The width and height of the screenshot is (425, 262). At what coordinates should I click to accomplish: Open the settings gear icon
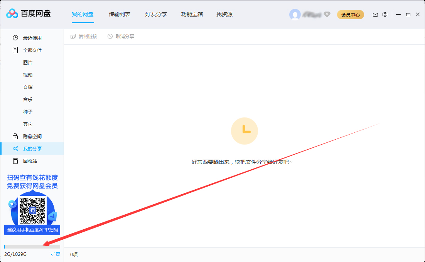click(385, 14)
